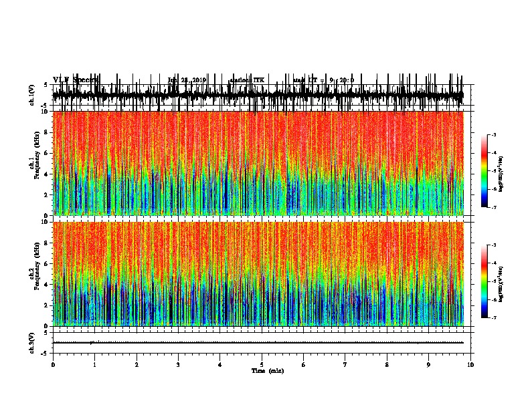Click the "ch.3(V)" axis label
This screenshot has height=409, width=530.
click(x=32, y=343)
